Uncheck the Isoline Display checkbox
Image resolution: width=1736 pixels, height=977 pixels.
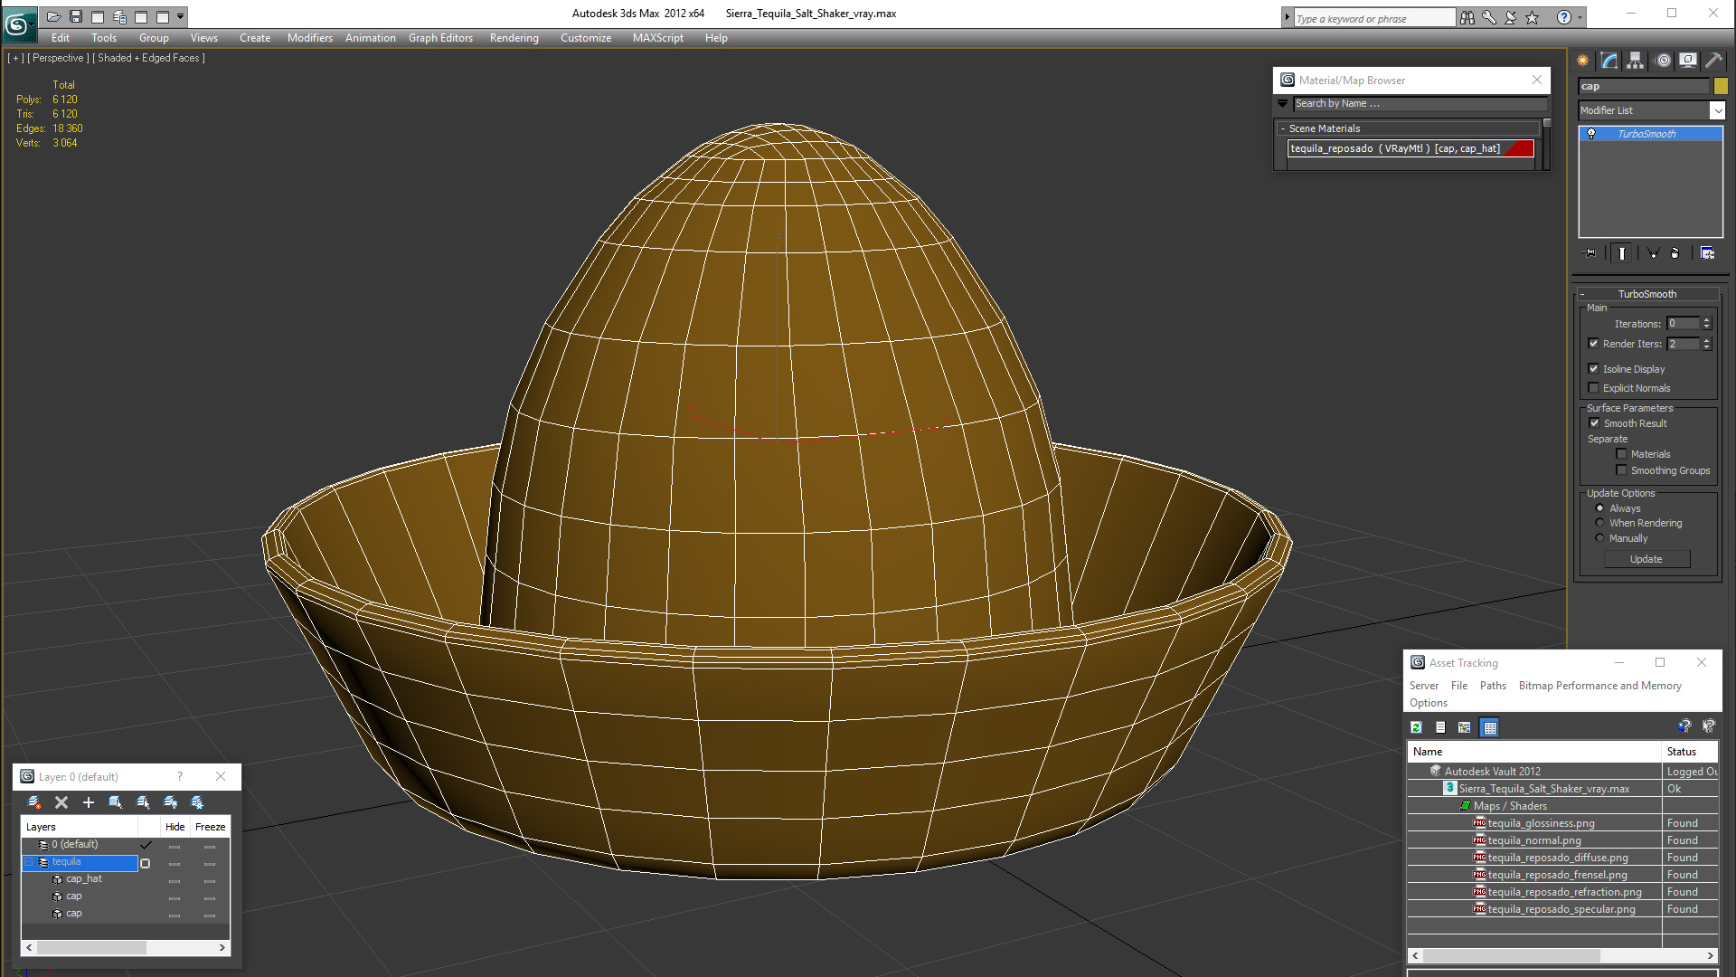pos(1594,369)
